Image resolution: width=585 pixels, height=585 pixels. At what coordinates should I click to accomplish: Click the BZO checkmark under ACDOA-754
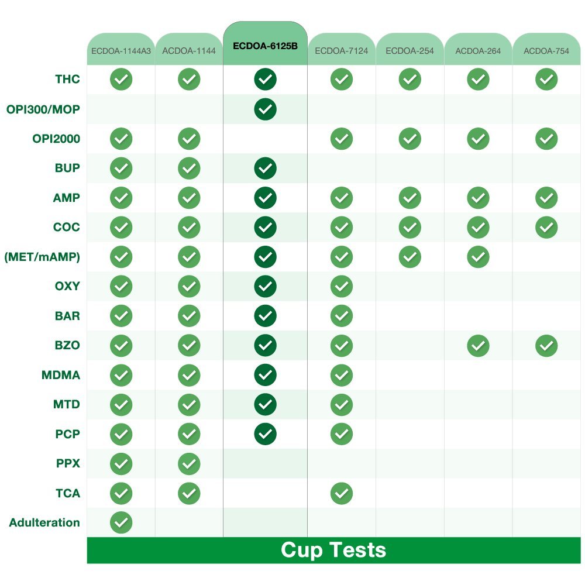[546, 346]
